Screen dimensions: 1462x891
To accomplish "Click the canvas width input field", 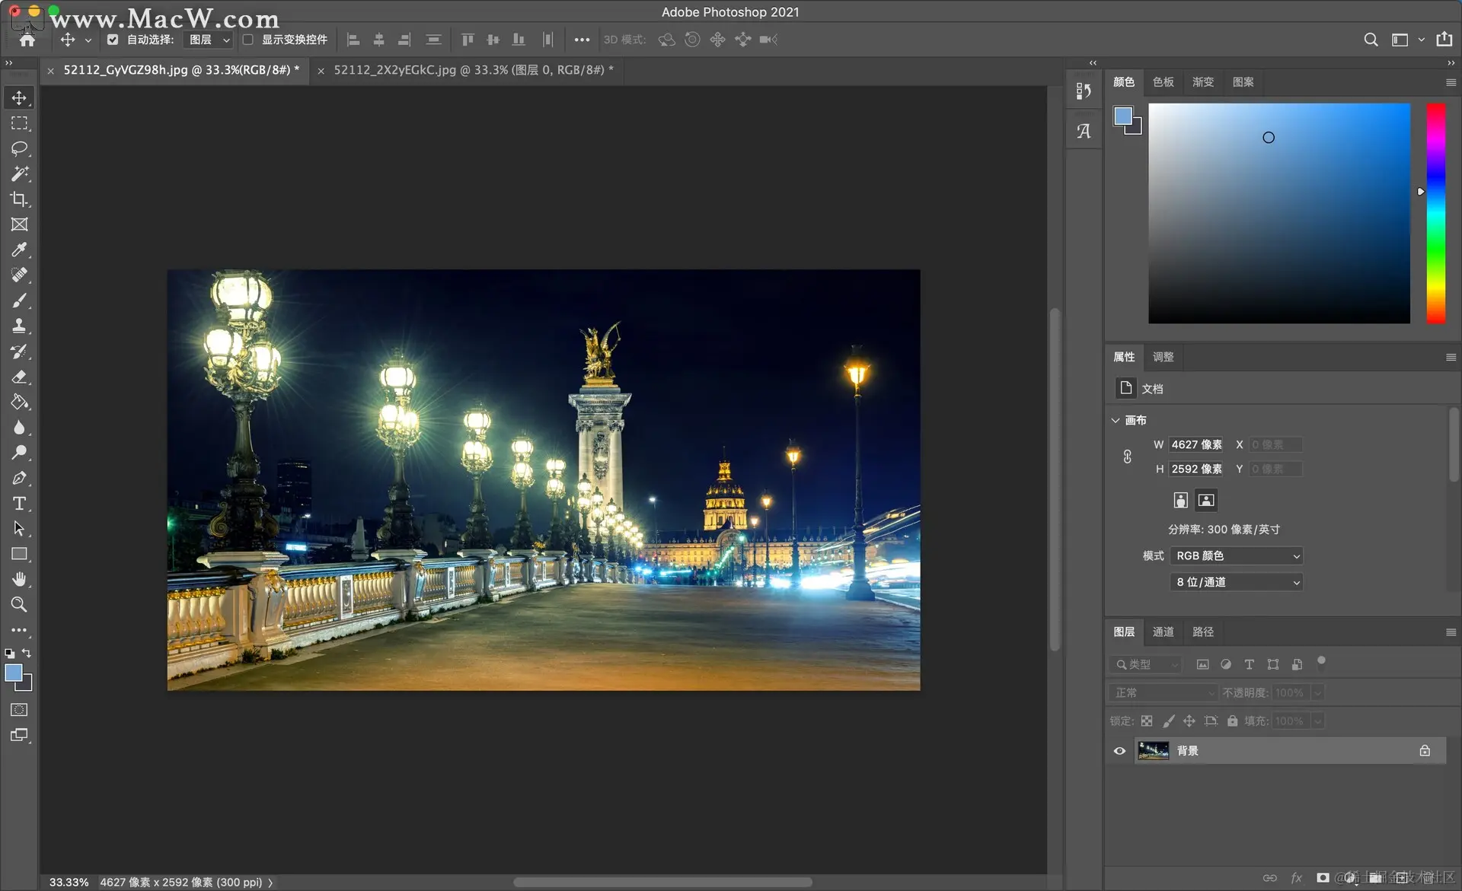I will click(x=1195, y=444).
